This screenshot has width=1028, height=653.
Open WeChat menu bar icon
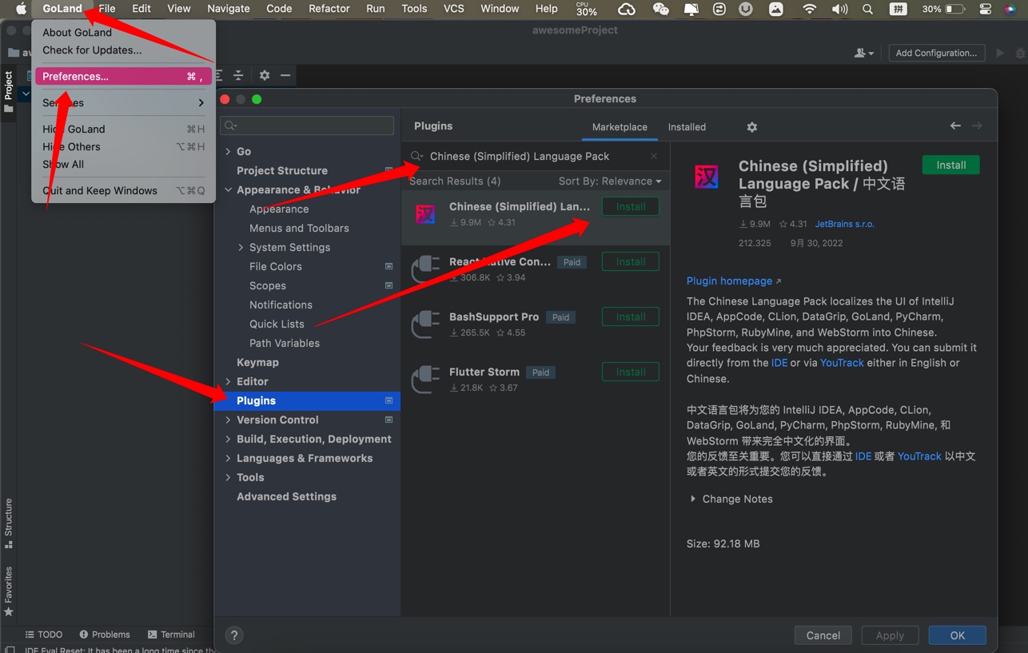click(660, 9)
